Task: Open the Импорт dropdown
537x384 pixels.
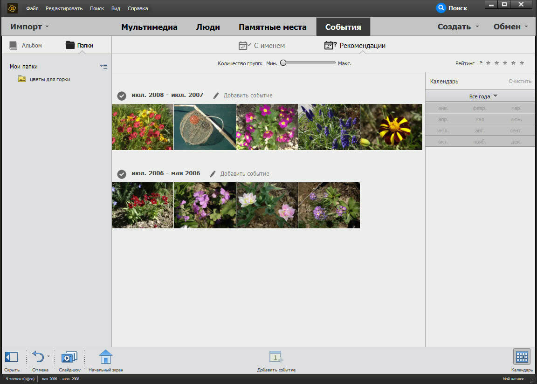Action: (30, 27)
